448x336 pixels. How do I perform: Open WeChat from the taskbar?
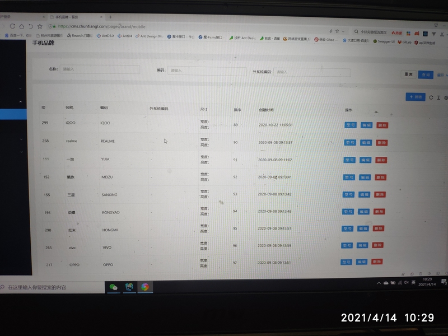click(114, 287)
